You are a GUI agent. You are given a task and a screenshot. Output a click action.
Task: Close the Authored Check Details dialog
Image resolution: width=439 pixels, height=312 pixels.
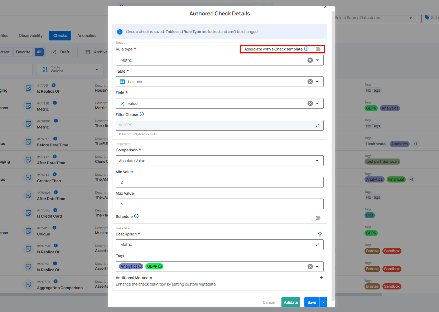coord(325,7)
